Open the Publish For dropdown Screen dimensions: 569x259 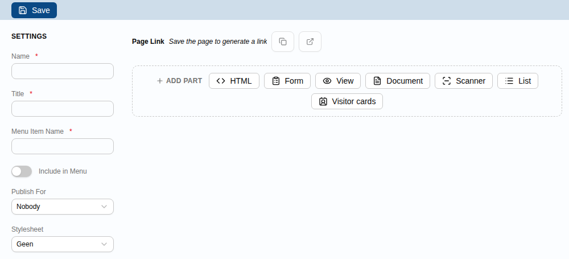click(x=63, y=207)
